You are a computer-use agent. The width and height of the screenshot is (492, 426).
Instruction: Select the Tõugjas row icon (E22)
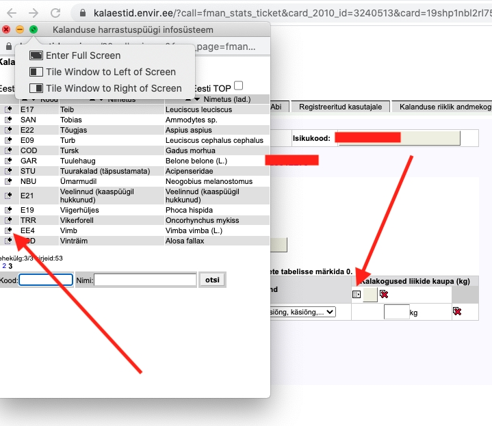(8, 130)
